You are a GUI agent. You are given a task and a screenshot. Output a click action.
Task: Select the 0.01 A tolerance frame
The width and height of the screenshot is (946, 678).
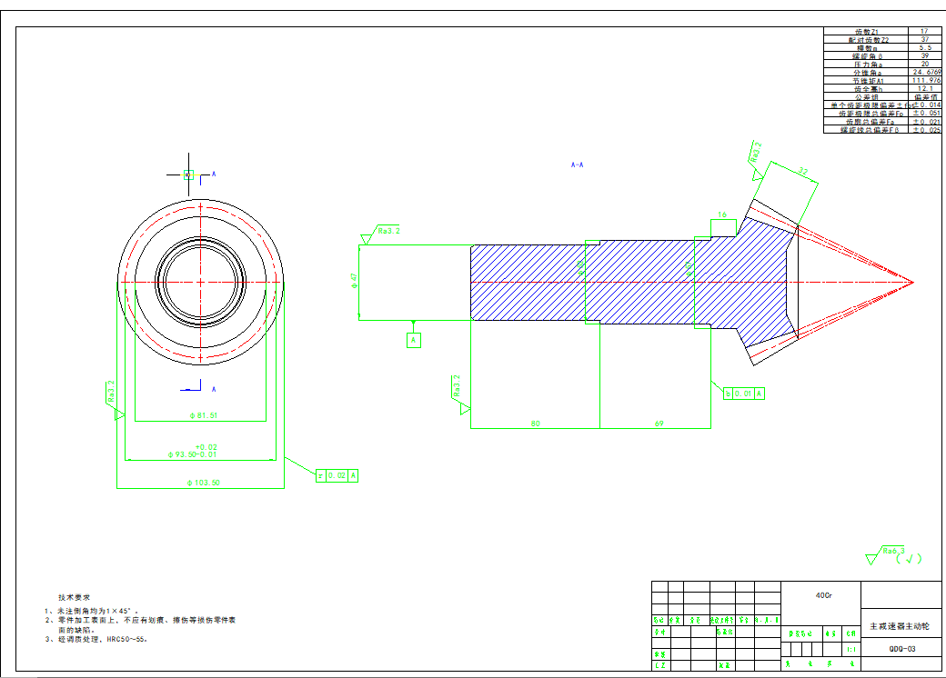[x=744, y=394]
